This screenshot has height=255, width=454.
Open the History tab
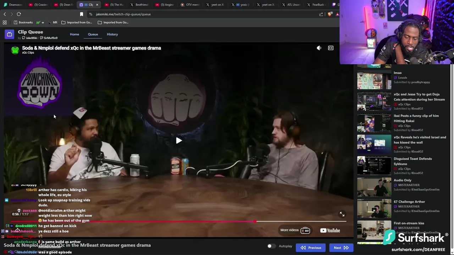(112, 34)
